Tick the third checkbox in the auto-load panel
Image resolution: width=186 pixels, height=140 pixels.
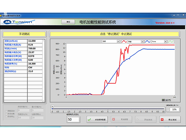pos(6,116)
